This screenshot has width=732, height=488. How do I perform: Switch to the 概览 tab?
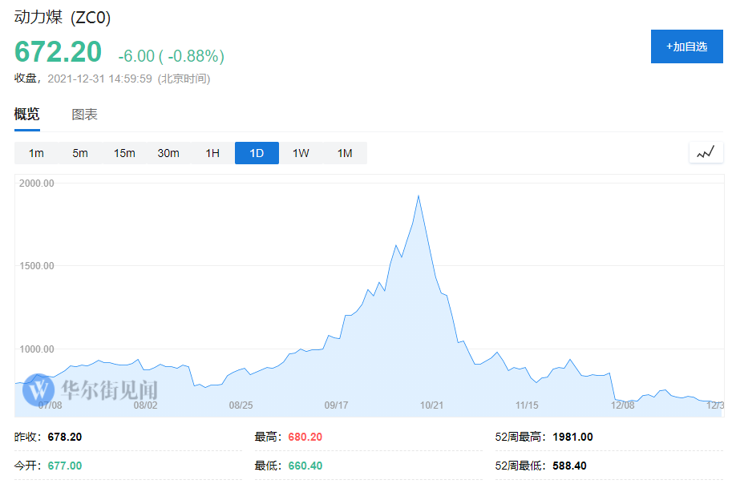[26, 115]
